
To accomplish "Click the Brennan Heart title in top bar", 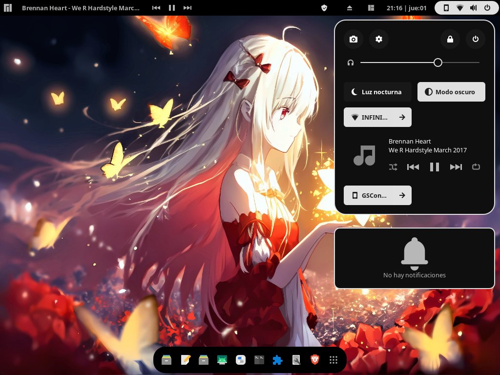I will 81,8.
